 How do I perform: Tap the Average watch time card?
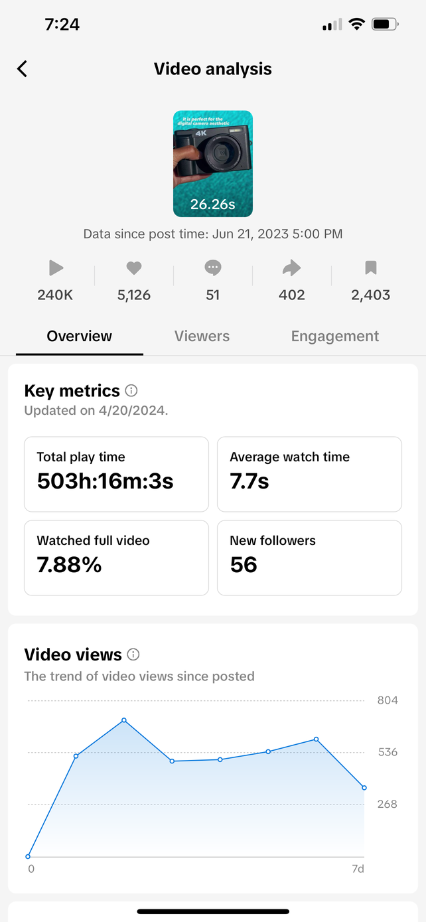309,474
